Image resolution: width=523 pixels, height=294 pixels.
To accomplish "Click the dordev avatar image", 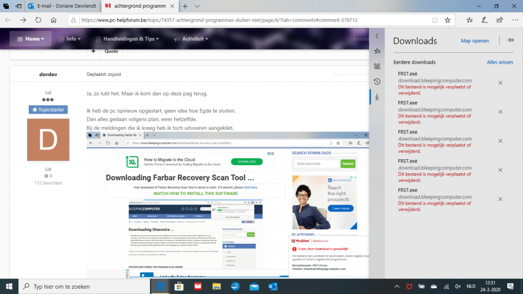I will pos(48,140).
